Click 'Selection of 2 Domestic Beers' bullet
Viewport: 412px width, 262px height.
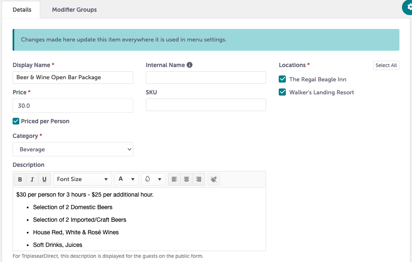(x=73, y=208)
